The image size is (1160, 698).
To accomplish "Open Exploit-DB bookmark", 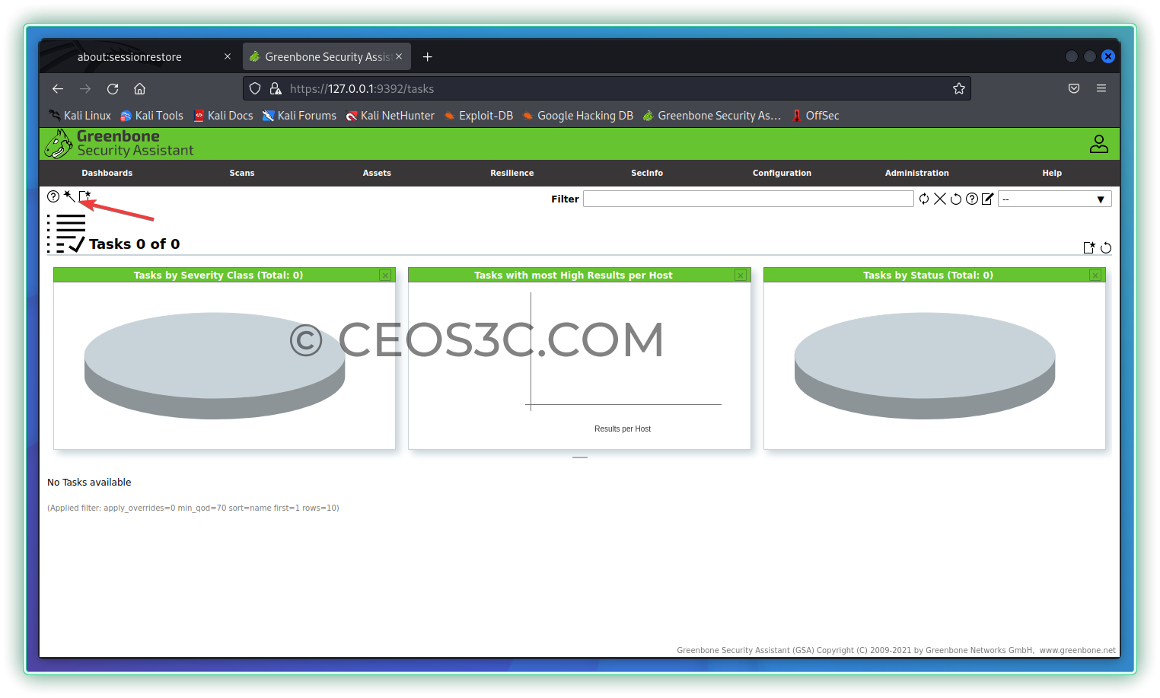I will (479, 116).
